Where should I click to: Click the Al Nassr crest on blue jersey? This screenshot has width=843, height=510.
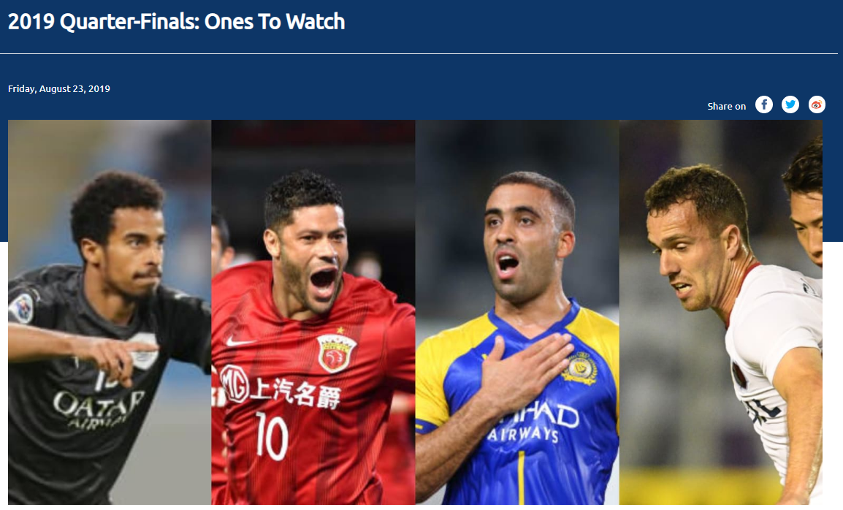pyautogui.click(x=579, y=368)
